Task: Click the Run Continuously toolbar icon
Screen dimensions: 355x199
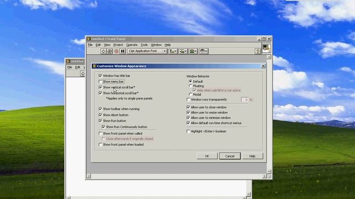Action: point(110,51)
